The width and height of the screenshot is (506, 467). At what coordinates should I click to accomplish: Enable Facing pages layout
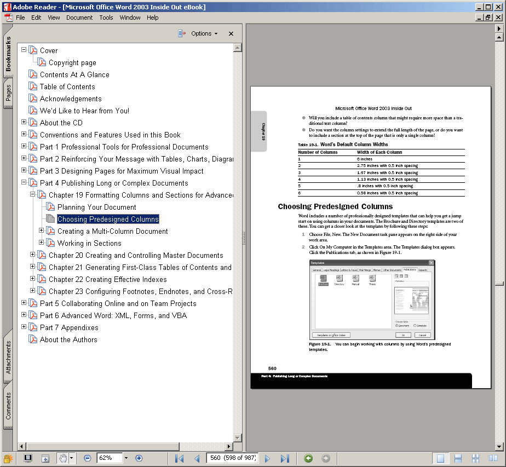[x=476, y=458]
